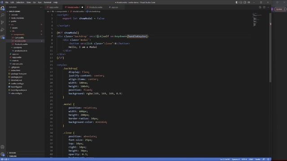Screen dimensions: 287x161
Task: Switch to the app.css editor tab
Action: point(115,7)
